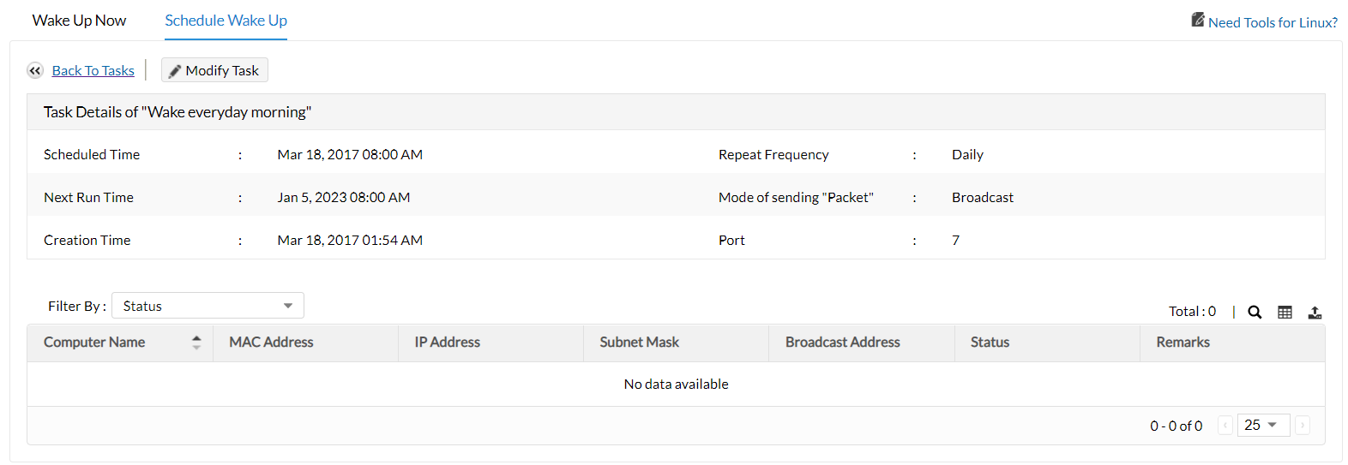Open the column chooser grid icon
Image resolution: width=1348 pixels, height=465 pixels.
pos(1285,313)
